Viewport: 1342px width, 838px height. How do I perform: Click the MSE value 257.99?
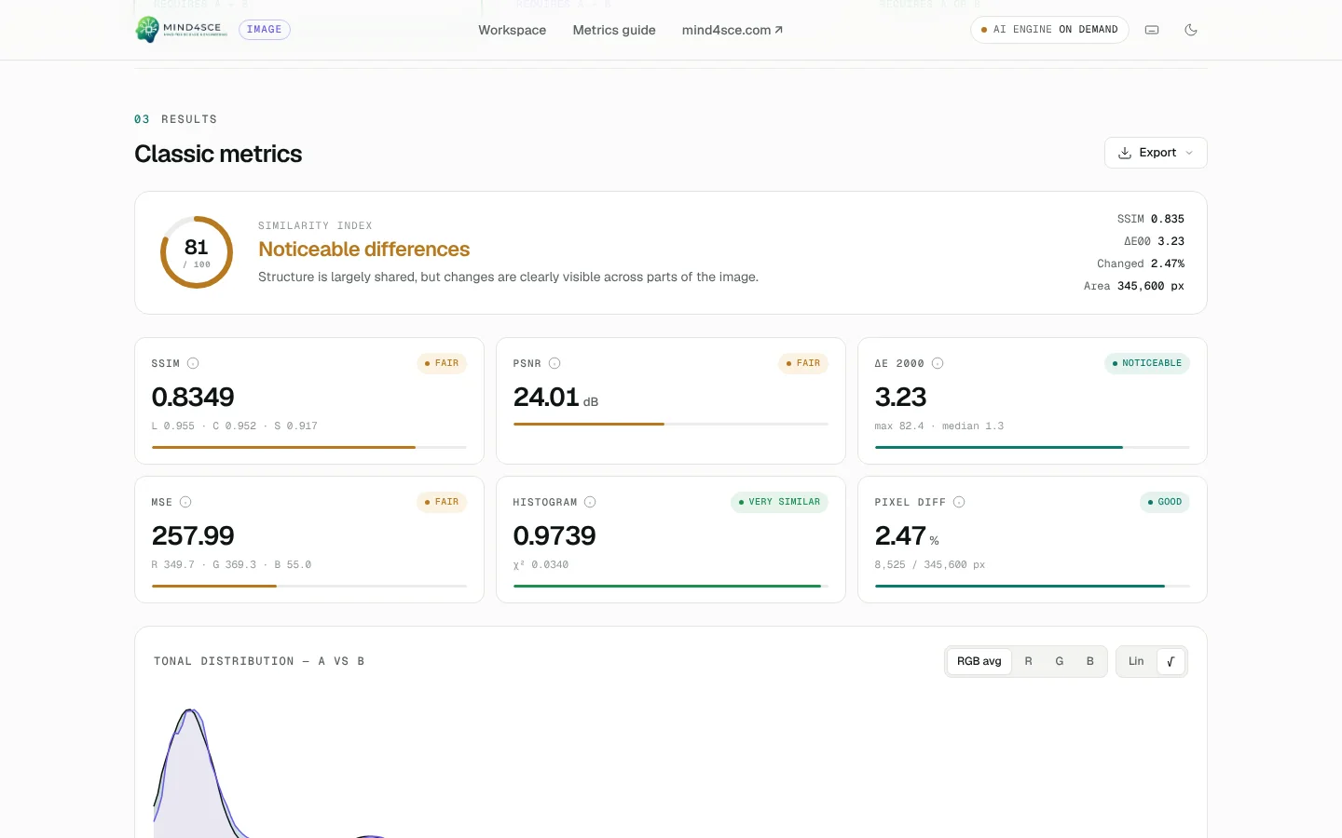coord(193,535)
